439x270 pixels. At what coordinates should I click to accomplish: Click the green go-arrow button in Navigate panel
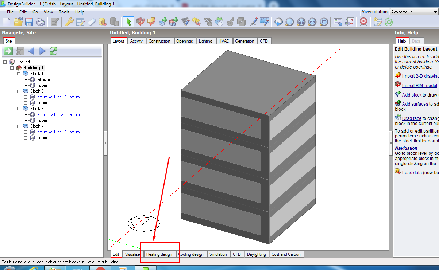[x=8, y=51]
